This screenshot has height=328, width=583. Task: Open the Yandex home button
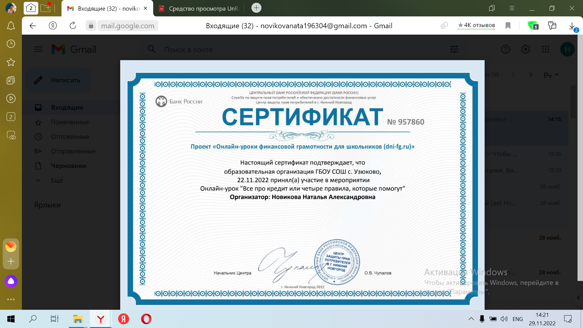click(x=53, y=26)
